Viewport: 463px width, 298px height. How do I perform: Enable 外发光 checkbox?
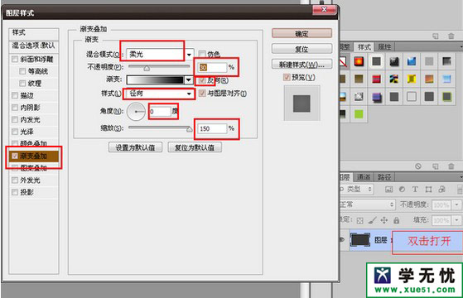click(15, 180)
